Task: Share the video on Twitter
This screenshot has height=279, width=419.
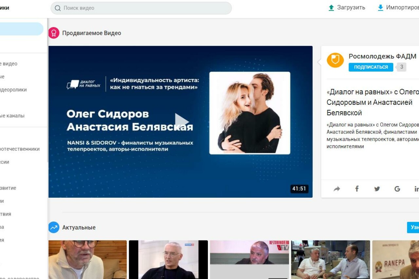Action: [377, 189]
